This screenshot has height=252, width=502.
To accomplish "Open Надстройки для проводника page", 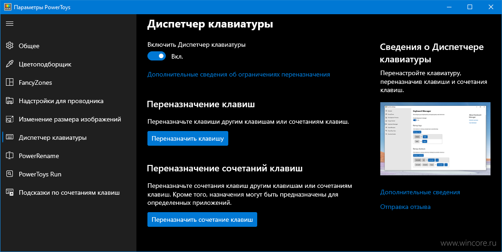I will (x=68, y=101).
